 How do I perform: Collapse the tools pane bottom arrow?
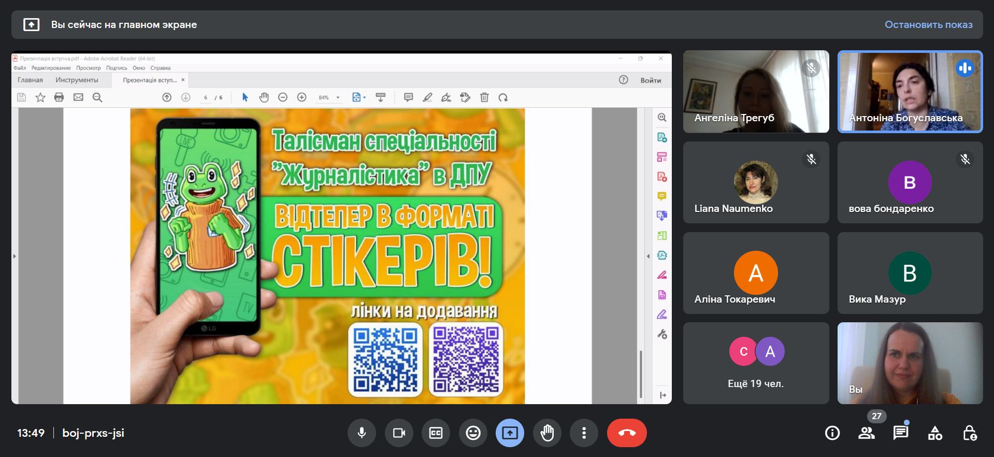[x=662, y=395]
